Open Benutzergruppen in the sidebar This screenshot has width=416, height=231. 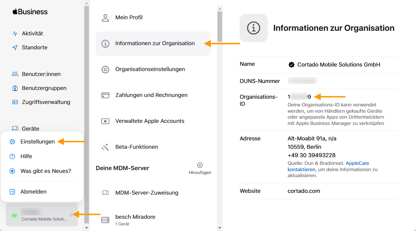click(x=44, y=88)
